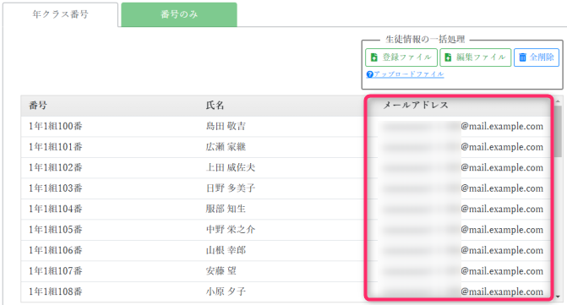Click the name 島田 敬吉

point(226,126)
